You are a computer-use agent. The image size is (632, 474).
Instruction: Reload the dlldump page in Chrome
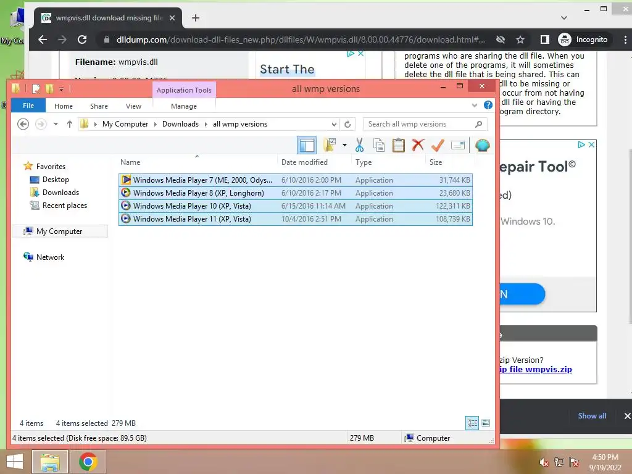(82, 39)
